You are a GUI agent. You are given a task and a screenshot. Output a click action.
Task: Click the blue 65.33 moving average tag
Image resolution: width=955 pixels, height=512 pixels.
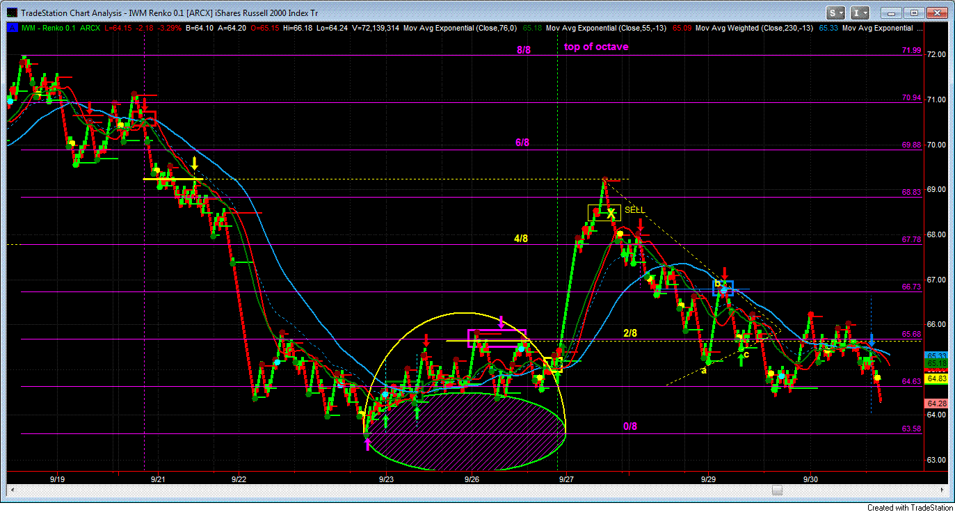coord(936,355)
